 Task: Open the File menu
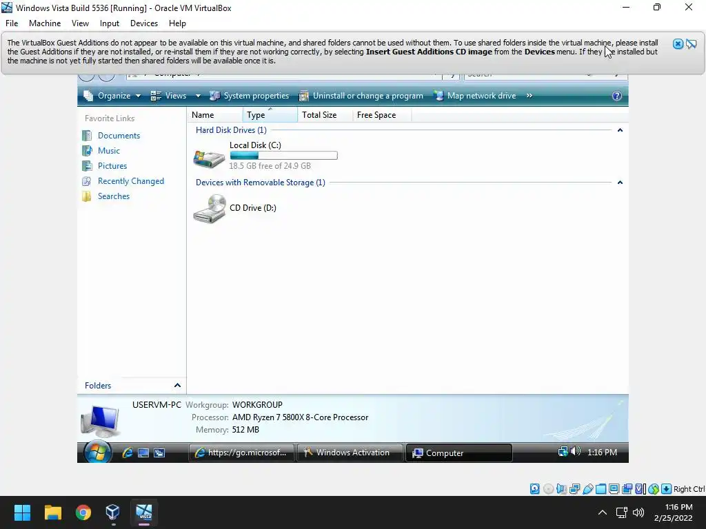pyautogui.click(x=12, y=23)
